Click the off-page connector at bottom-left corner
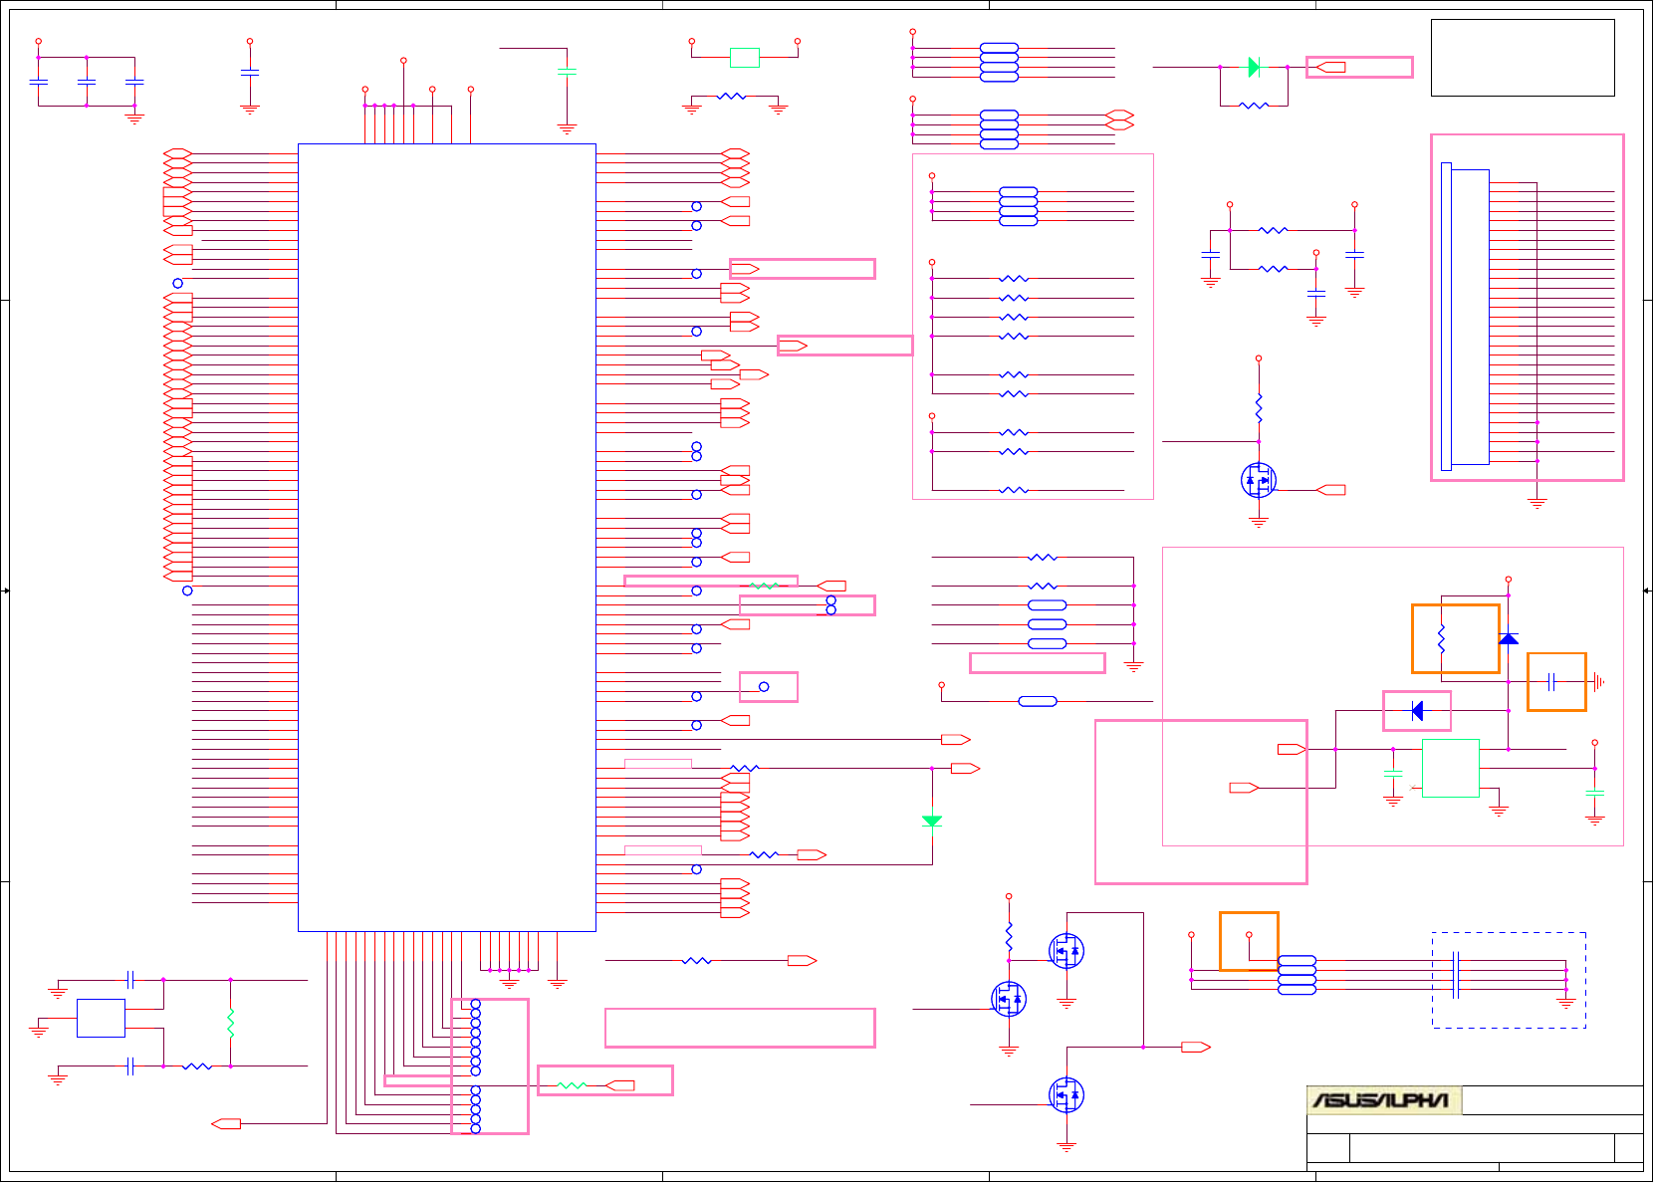 tap(226, 1123)
